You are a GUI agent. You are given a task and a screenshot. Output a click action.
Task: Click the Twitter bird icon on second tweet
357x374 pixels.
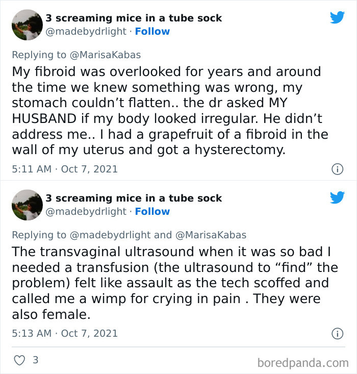click(337, 197)
